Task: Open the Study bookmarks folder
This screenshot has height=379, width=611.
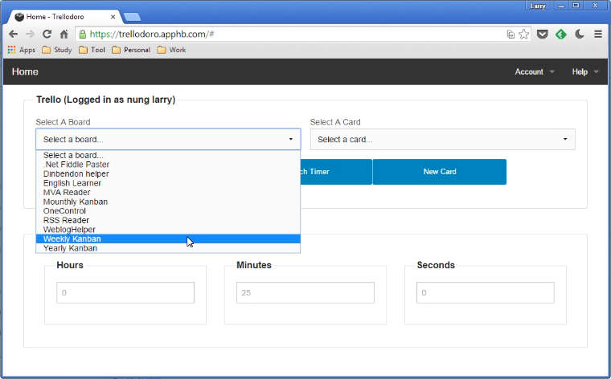Action: 57,50
